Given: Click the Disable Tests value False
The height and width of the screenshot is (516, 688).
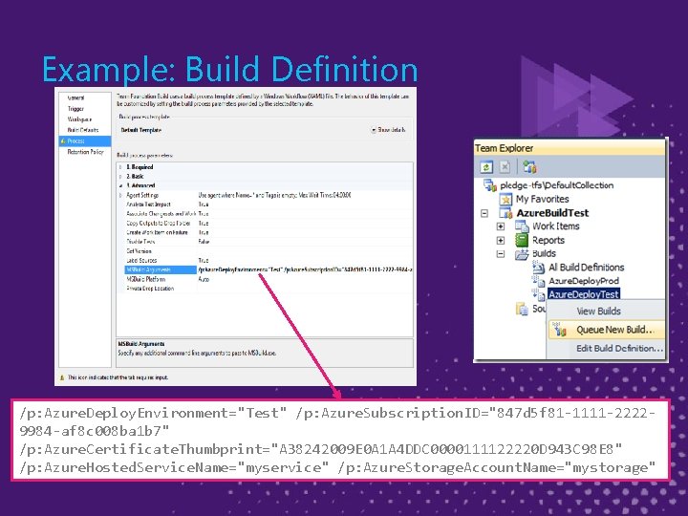Looking at the screenshot, I should 204,242.
